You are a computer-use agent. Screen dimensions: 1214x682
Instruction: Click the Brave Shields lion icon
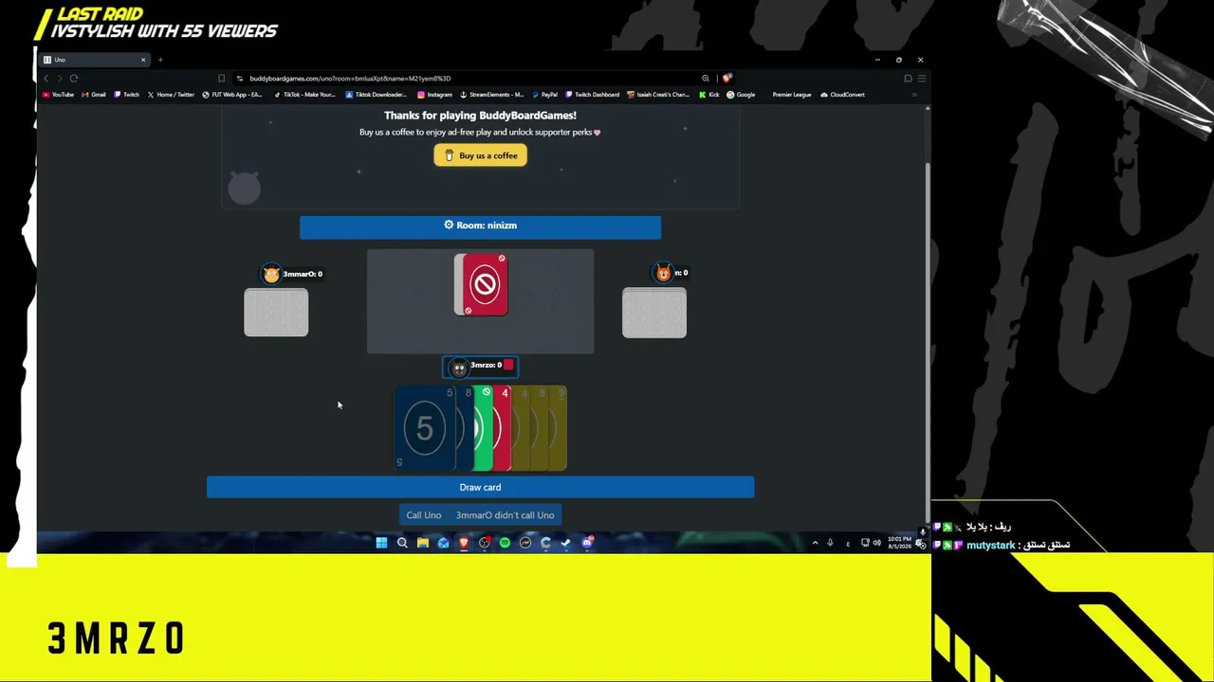727,79
